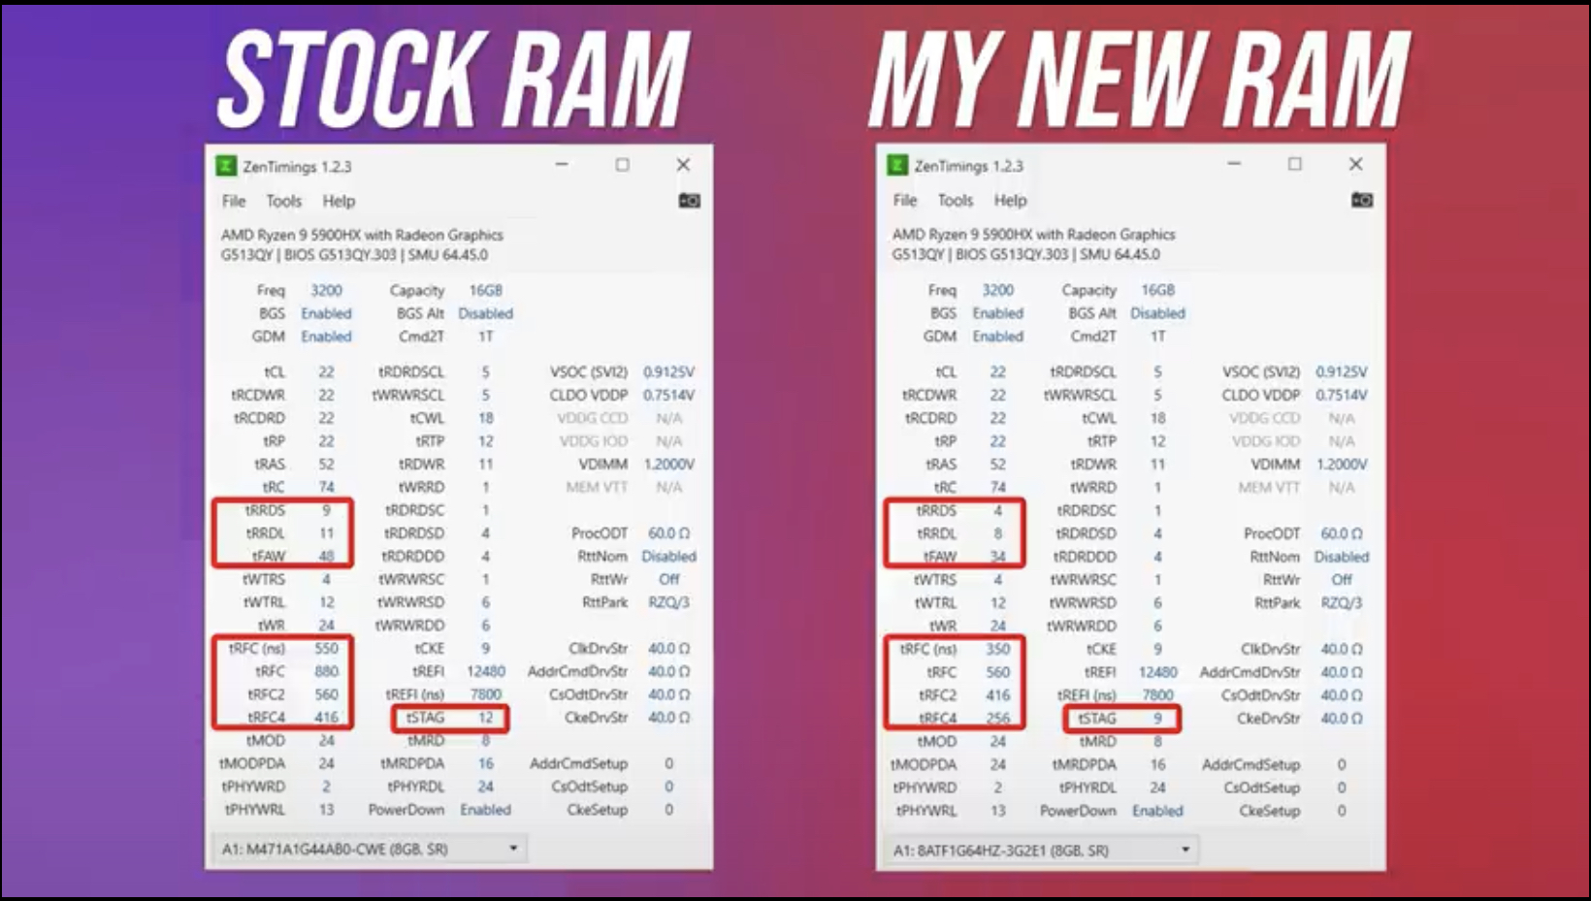Click the camera screenshot icon in the Stock RAM window
1591x901 pixels.
(689, 201)
